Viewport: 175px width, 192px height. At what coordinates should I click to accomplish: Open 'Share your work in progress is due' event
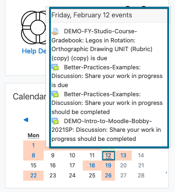107,76
